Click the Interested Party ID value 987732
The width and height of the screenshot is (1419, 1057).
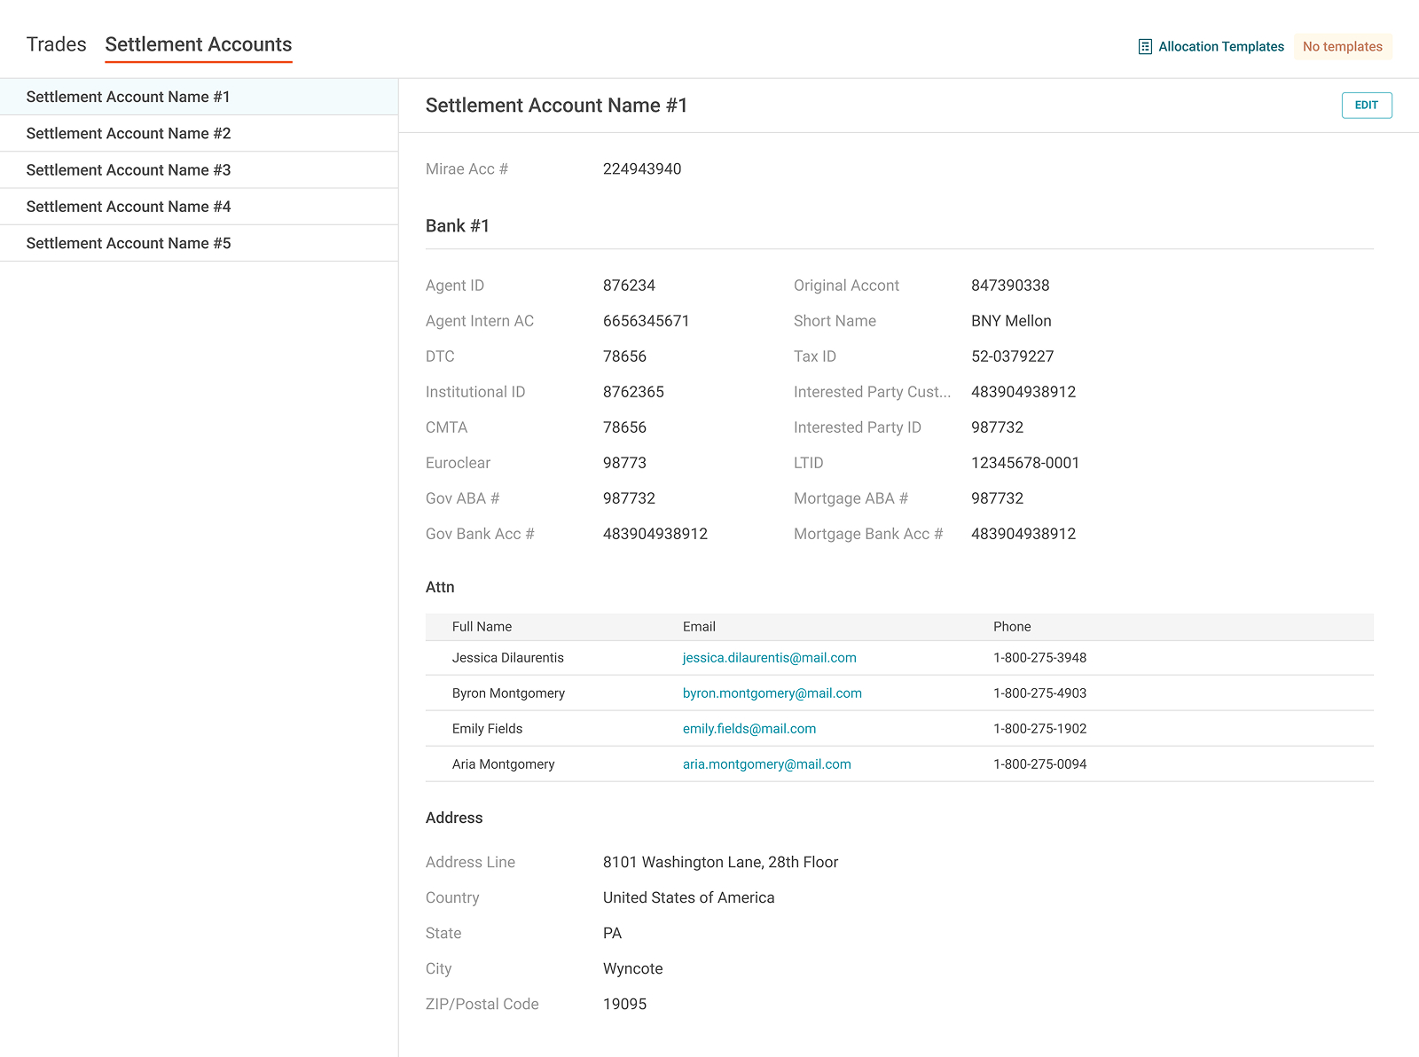[x=997, y=427]
